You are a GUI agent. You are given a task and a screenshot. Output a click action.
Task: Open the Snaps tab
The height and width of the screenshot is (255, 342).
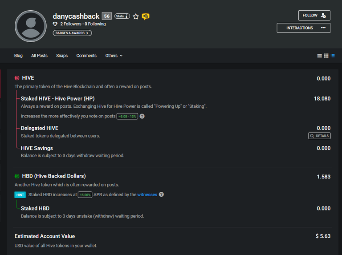pyautogui.click(x=62, y=56)
